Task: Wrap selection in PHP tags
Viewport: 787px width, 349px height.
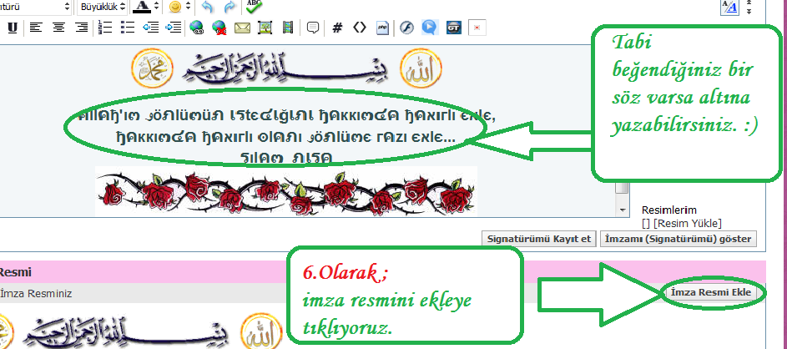Action: pos(382,28)
